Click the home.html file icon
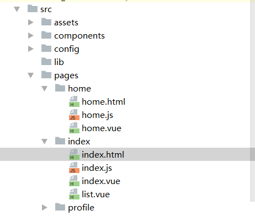Image resolution: width=255 pixels, height=216 pixels. (x=74, y=101)
